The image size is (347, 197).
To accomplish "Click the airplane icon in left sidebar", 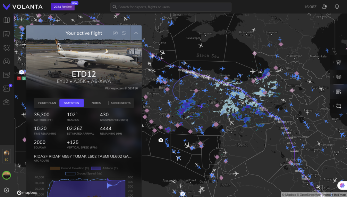I will [7, 48].
